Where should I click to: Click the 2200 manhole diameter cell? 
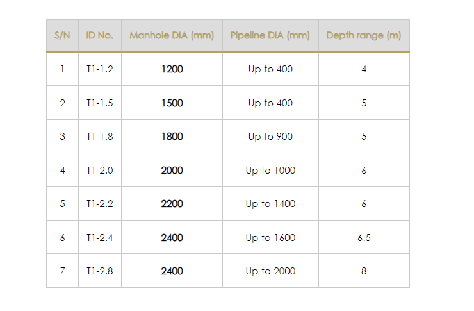pyautogui.click(x=172, y=204)
